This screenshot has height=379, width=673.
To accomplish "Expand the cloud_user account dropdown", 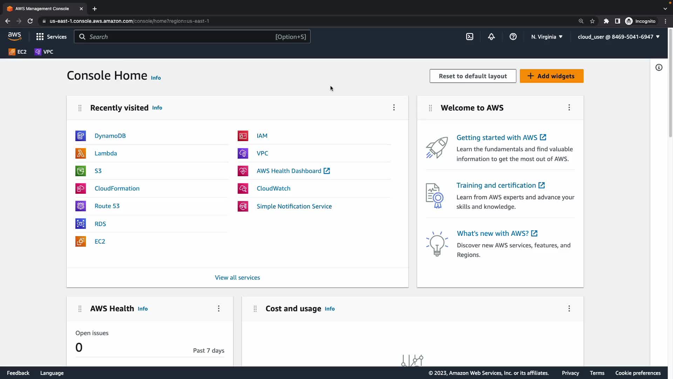I will coord(619,37).
